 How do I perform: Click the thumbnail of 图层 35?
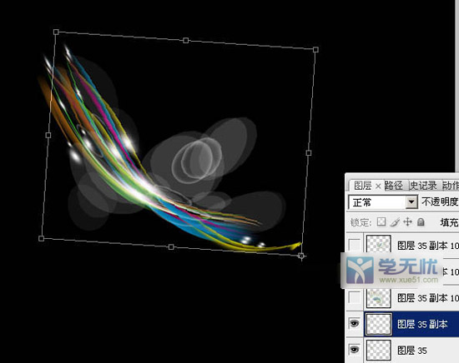379,350
